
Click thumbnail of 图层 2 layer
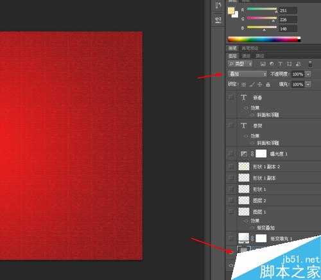click(244, 200)
